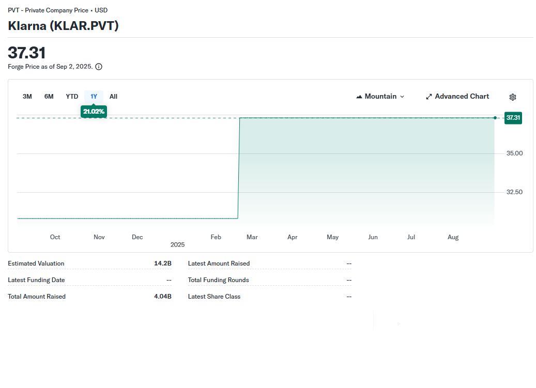Click the Latest Funding Date label
The image size is (536, 388).
tap(36, 280)
